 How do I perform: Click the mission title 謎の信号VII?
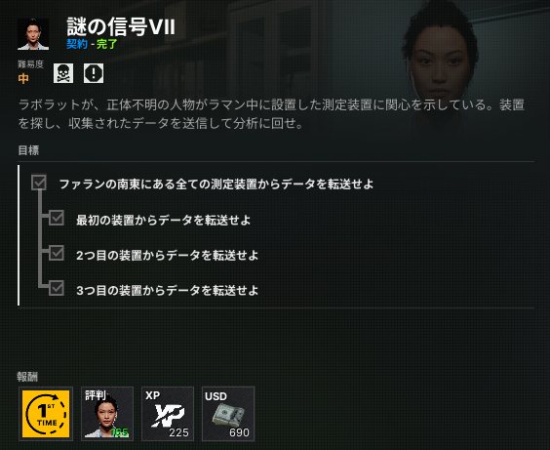[x=121, y=26]
